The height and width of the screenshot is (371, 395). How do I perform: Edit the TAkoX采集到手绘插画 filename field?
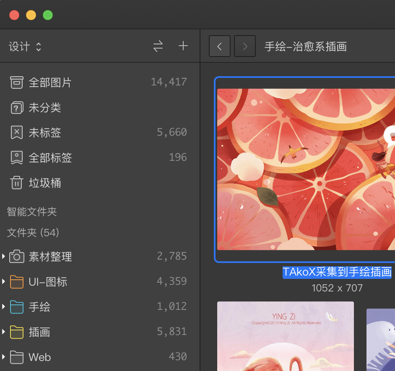coord(337,273)
